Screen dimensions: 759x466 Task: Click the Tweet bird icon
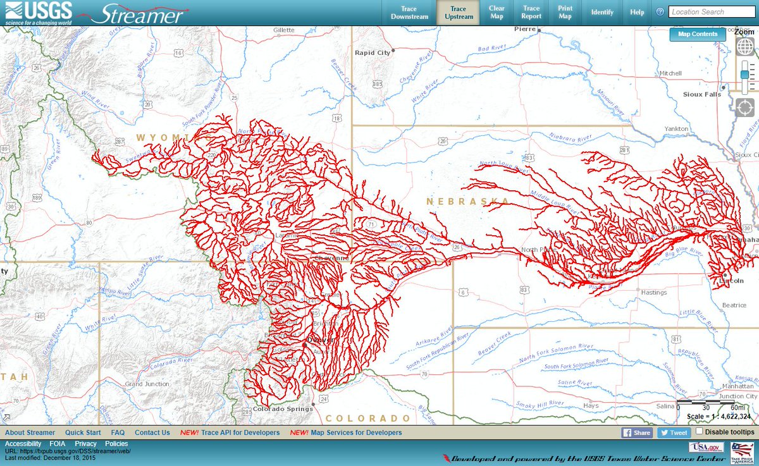pyautogui.click(x=665, y=432)
